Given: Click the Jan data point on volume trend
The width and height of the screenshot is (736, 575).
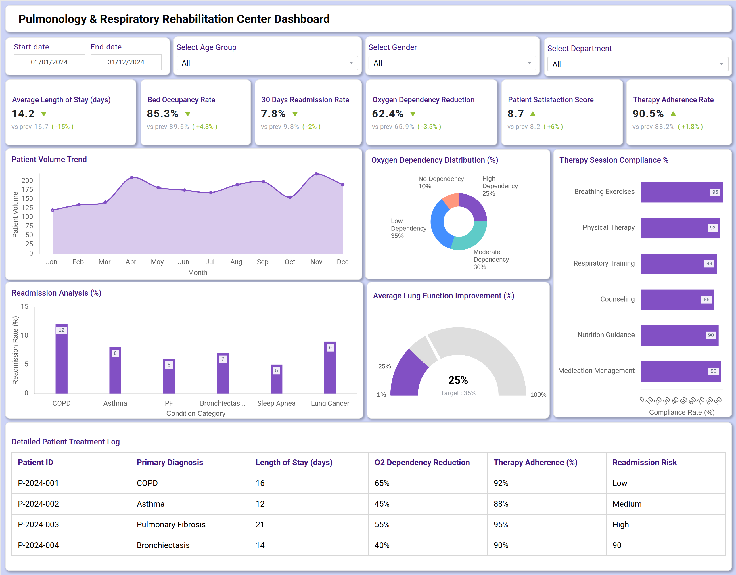Looking at the screenshot, I should click(53, 210).
